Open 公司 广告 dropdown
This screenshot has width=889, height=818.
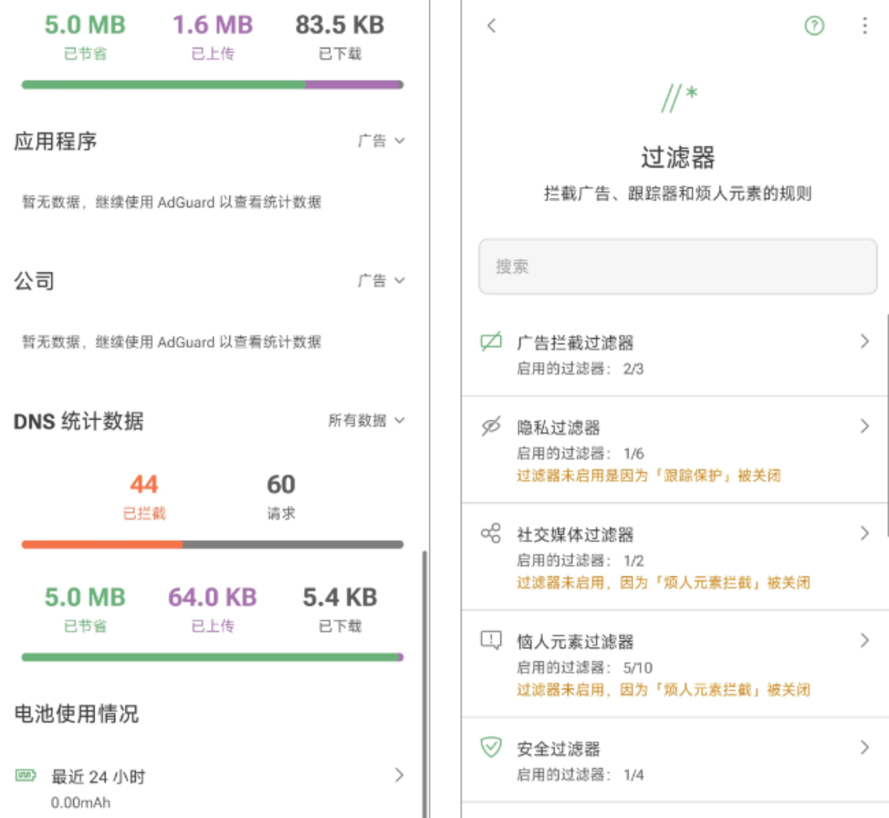pos(381,280)
